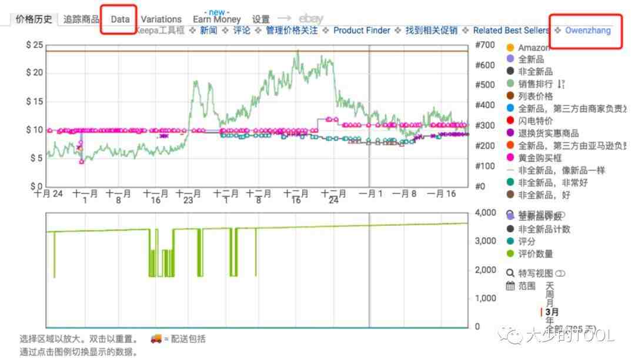Select the 天 range option

(x=549, y=285)
